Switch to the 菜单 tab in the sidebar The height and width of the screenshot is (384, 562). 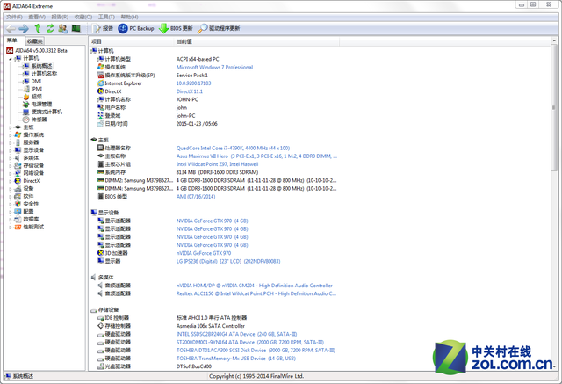click(12, 40)
